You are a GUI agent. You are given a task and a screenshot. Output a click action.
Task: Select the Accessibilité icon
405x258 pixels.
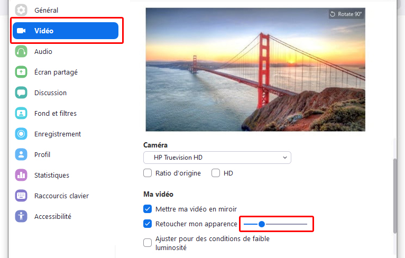tap(21, 216)
